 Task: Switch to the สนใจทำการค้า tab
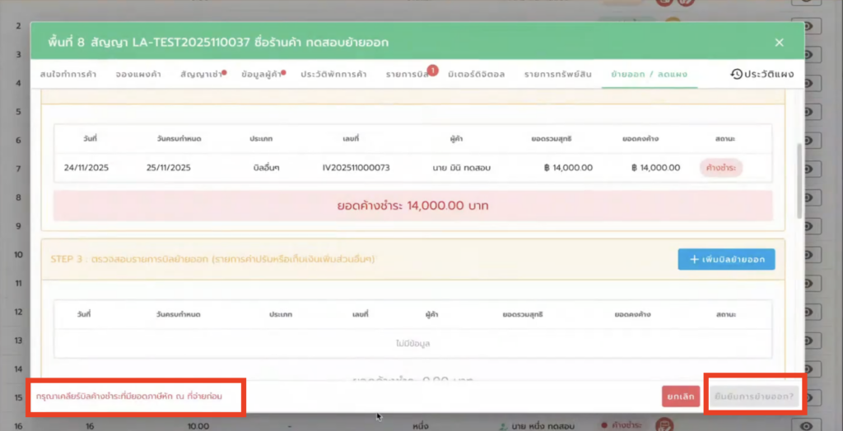click(x=69, y=75)
